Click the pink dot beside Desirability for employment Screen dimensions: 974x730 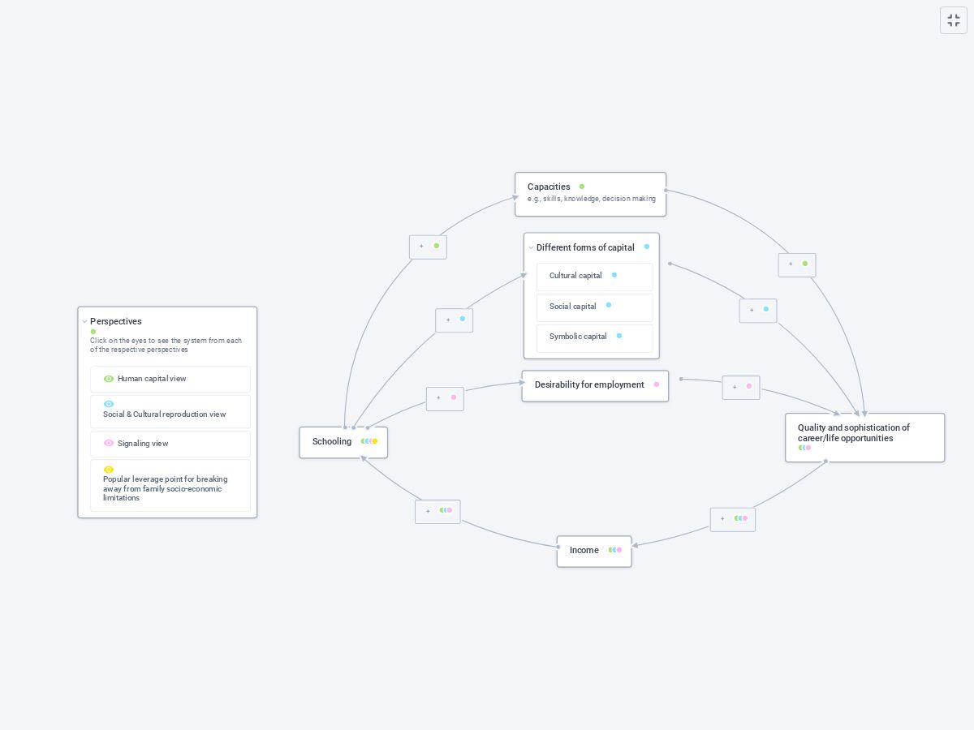coord(657,384)
